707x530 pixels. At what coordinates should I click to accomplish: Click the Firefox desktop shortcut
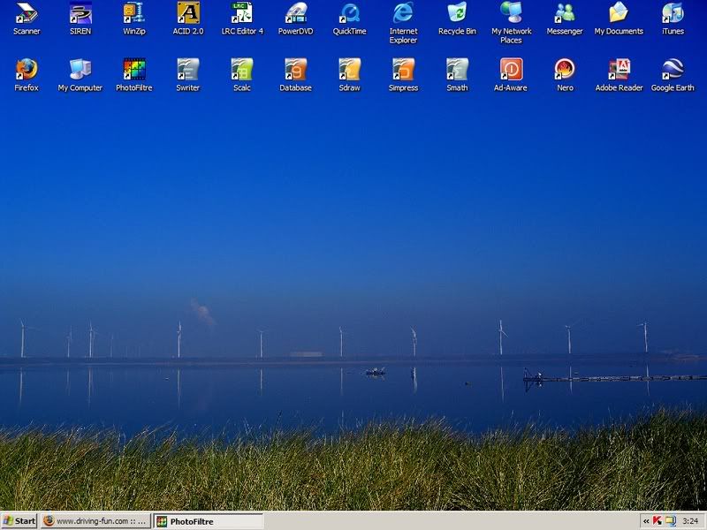click(x=27, y=70)
